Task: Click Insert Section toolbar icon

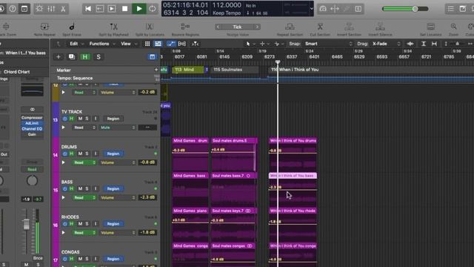Action: pos(349,27)
